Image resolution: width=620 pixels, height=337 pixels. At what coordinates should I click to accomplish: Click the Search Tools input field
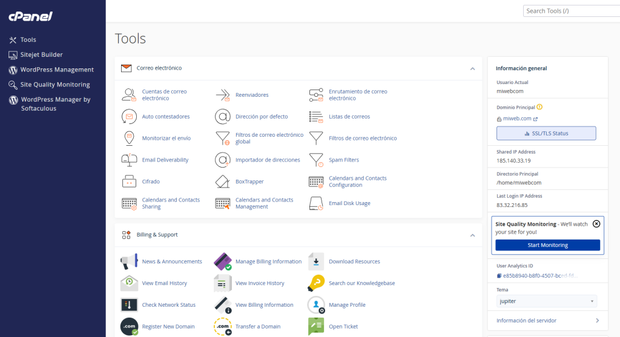click(x=572, y=11)
